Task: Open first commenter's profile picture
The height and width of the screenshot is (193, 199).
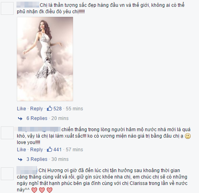Action: click(x=7, y=8)
